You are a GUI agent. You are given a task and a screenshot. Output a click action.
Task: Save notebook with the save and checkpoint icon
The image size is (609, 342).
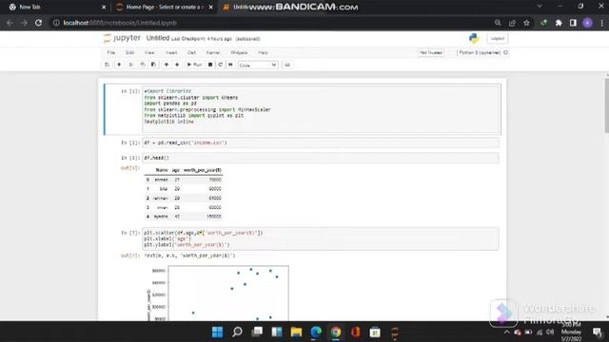(108, 65)
